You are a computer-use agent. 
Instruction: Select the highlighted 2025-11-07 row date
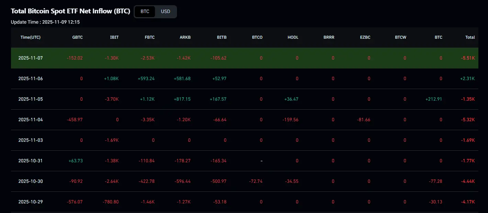[x=31, y=58]
